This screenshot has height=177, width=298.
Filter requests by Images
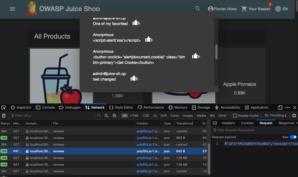(x=188, y=116)
